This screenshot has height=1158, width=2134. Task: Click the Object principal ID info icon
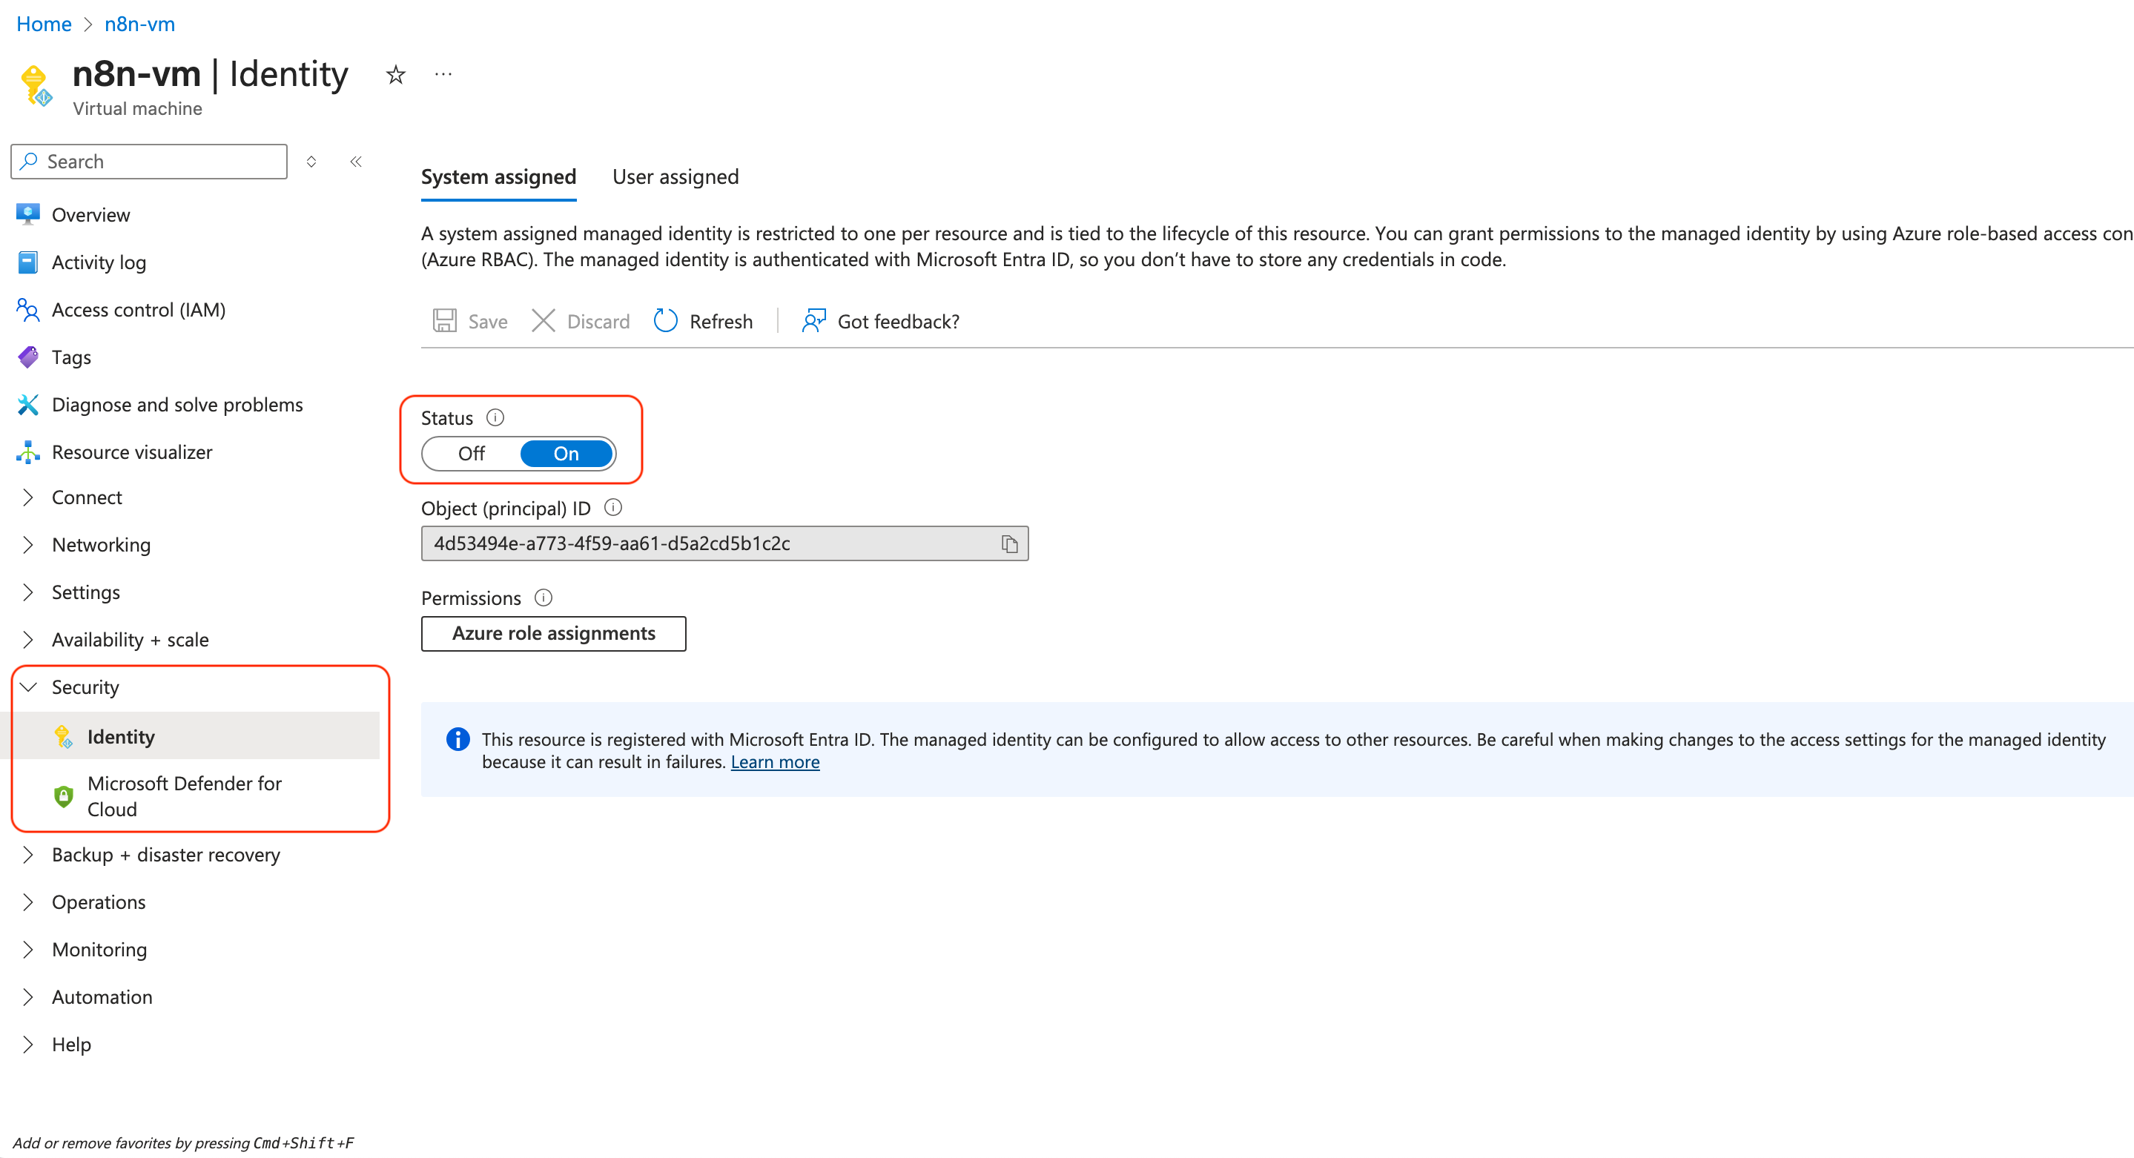click(613, 507)
